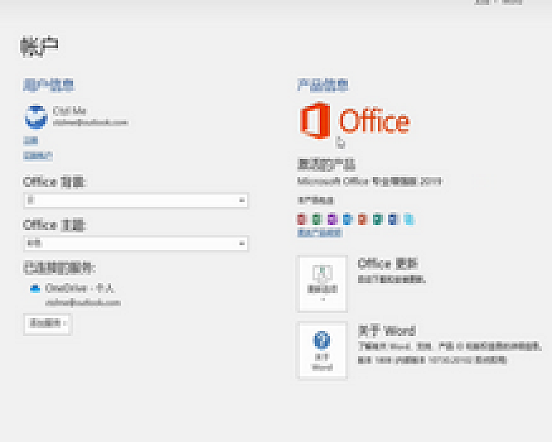The width and height of the screenshot is (552, 442).
Task: Click the OneDrive - Personal service name
Action: tap(81, 288)
